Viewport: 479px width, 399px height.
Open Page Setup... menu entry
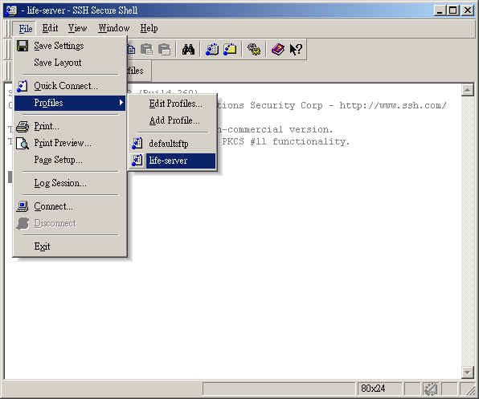pos(70,160)
